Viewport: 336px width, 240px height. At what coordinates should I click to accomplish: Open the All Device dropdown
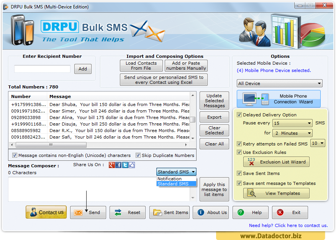click(279, 83)
